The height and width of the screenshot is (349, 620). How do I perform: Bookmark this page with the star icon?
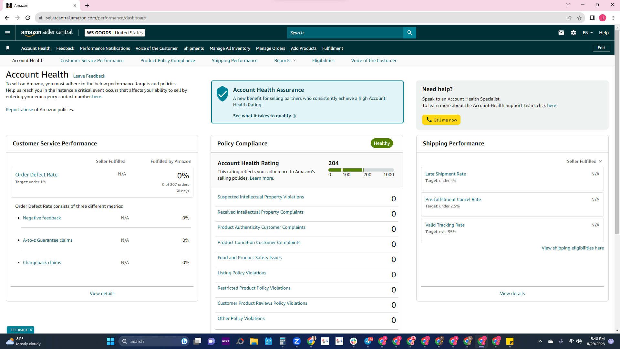click(x=579, y=18)
